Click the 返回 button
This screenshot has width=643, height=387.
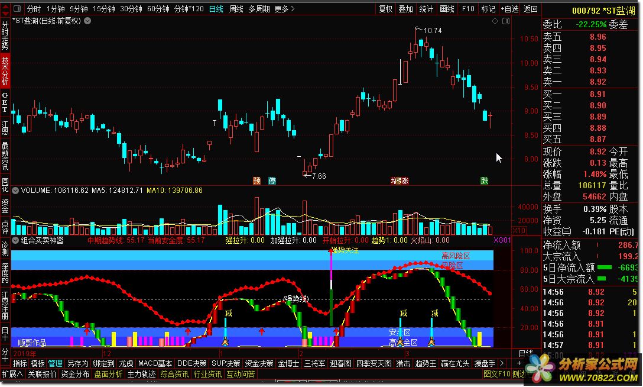tap(531, 9)
